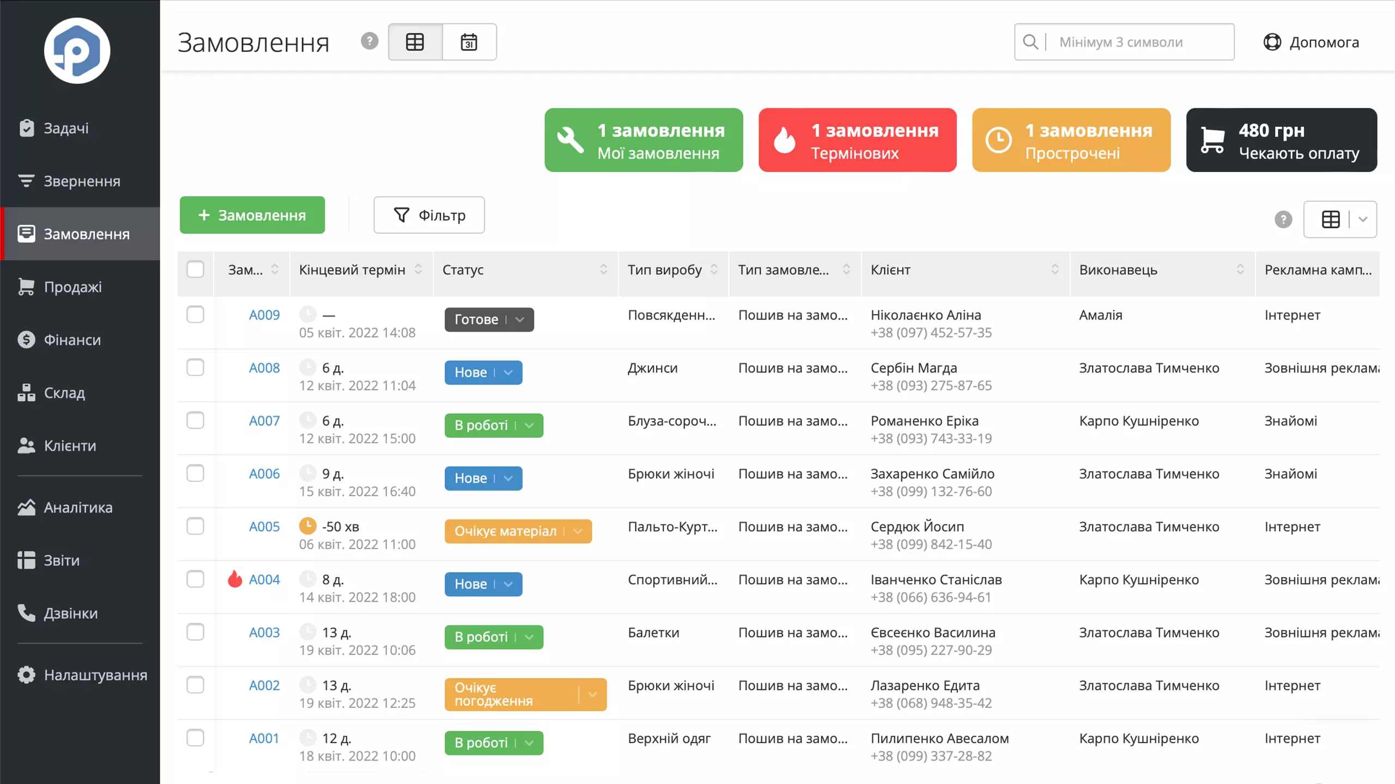Switch to calendar view icon

pyautogui.click(x=469, y=42)
